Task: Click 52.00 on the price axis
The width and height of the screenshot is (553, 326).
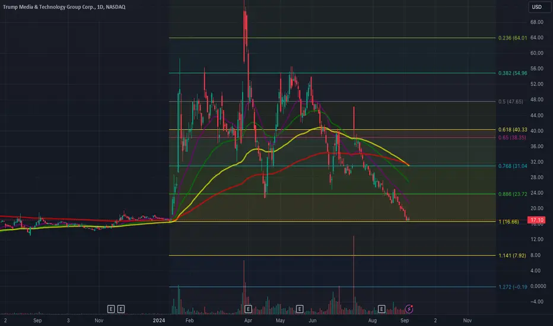Action: pyautogui.click(x=536, y=84)
